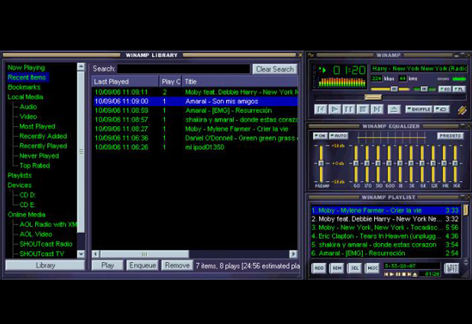Screen dimensions: 472x324
Task: Open the equalizer Presets menu
Action: pyautogui.click(x=450, y=135)
